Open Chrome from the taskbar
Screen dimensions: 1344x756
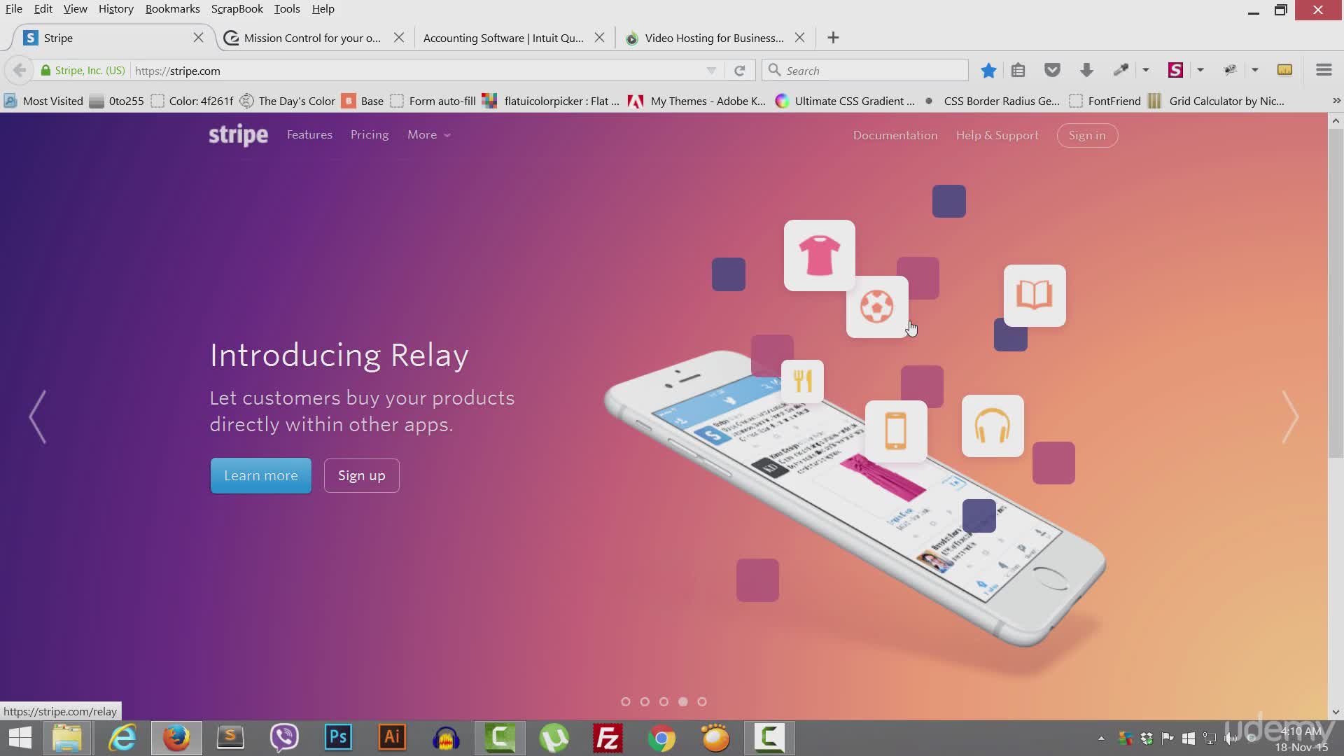(x=661, y=738)
